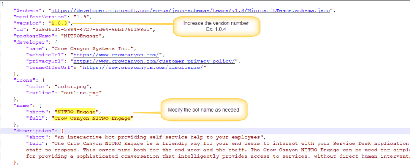Viewport: 410px width, 166px height.
Task: Click the "outline" key under icons
Action: (x=40, y=93)
